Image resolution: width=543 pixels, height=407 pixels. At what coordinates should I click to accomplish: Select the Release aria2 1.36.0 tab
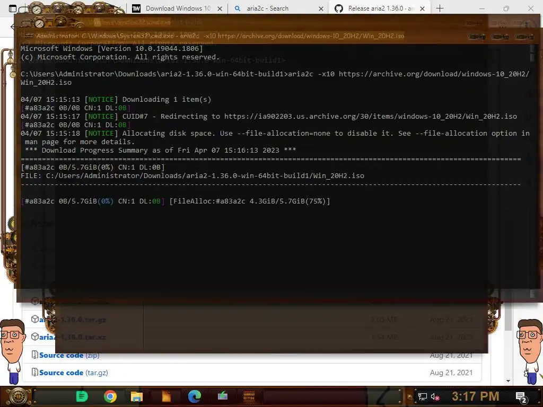coord(380,8)
